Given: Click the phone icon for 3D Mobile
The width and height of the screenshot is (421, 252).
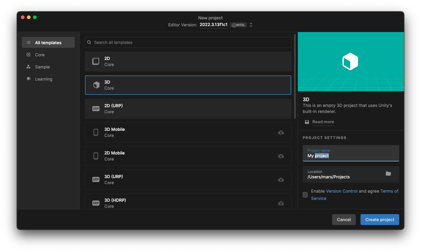Looking at the screenshot, I should [x=96, y=132].
